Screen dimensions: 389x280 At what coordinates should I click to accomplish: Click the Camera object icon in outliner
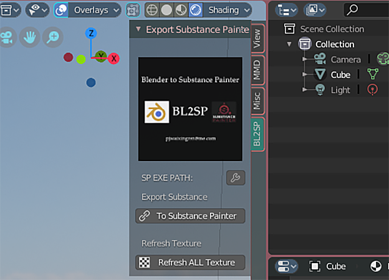320,60
